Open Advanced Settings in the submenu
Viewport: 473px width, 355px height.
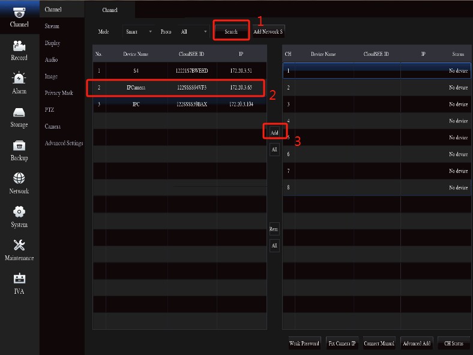tap(64, 143)
